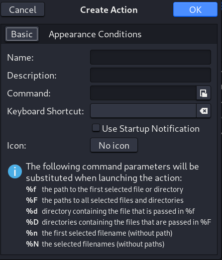The height and width of the screenshot is (260, 222).
Task: Focus the Name text field
Action: click(x=151, y=57)
